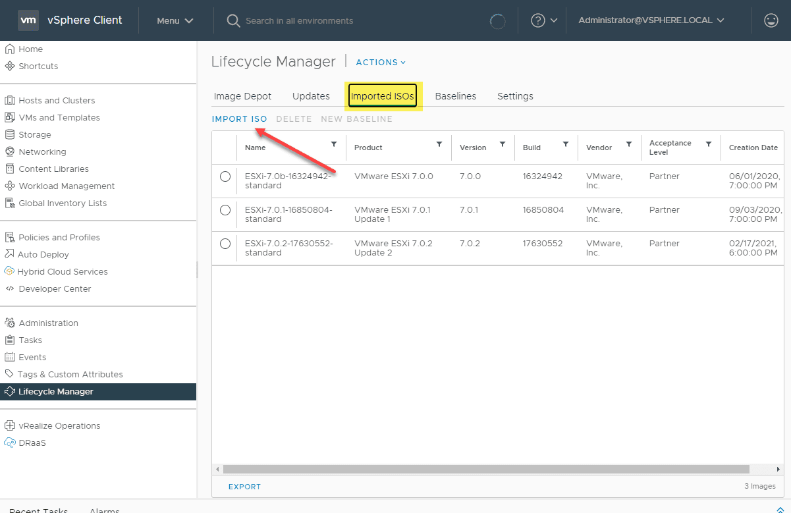Click the Auto Deploy icon

pyautogui.click(x=10, y=254)
